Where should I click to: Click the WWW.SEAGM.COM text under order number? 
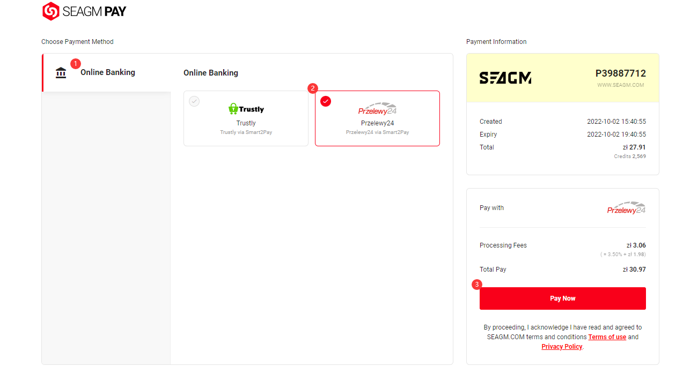(x=621, y=85)
